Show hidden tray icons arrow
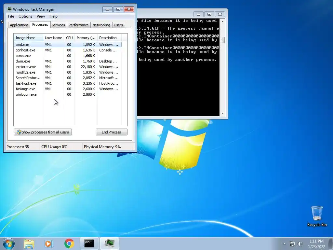The height and width of the screenshot is (250, 333). click(284, 244)
